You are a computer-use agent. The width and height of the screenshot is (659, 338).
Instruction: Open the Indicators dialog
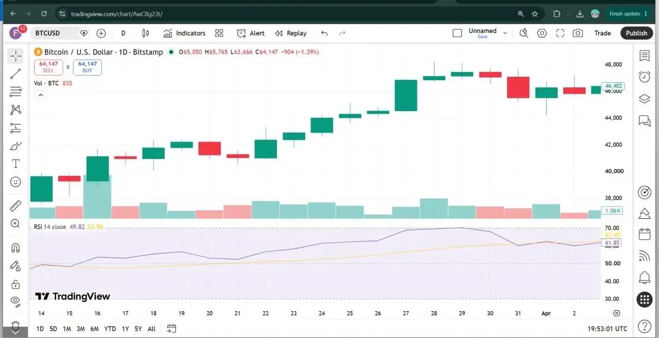(x=184, y=33)
